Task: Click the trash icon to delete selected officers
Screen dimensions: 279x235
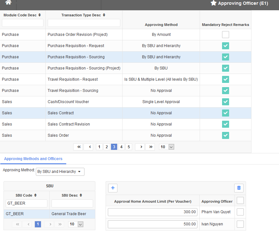Action: point(239,188)
